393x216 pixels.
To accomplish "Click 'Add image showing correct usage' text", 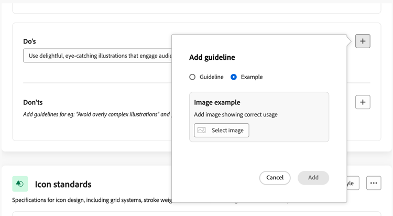I will point(235,114).
